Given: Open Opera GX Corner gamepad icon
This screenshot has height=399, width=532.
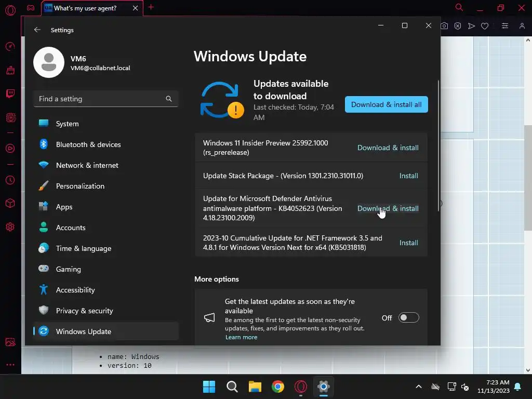Looking at the screenshot, I should tap(31, 8).
